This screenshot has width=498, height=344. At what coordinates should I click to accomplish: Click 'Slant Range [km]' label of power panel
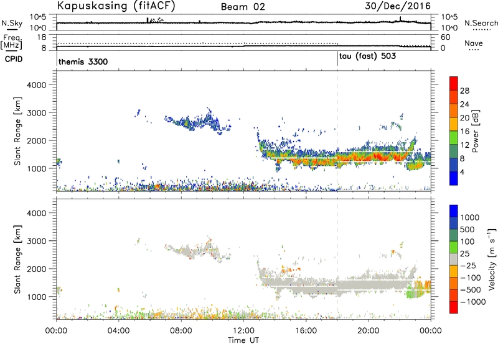[x=17, y=131]
